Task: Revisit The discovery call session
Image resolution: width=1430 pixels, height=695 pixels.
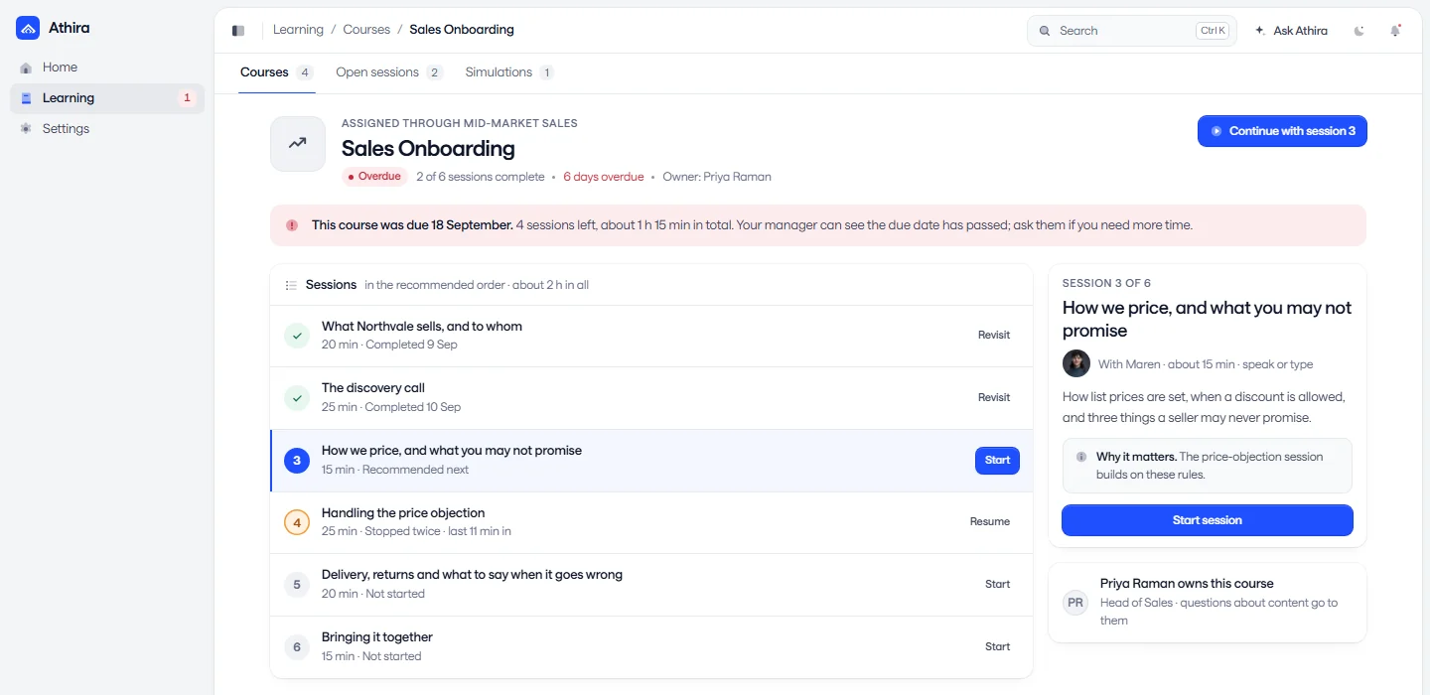Action: (x=994, y=398)
